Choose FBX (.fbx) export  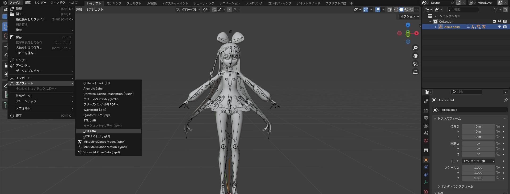tap(108, 131)
